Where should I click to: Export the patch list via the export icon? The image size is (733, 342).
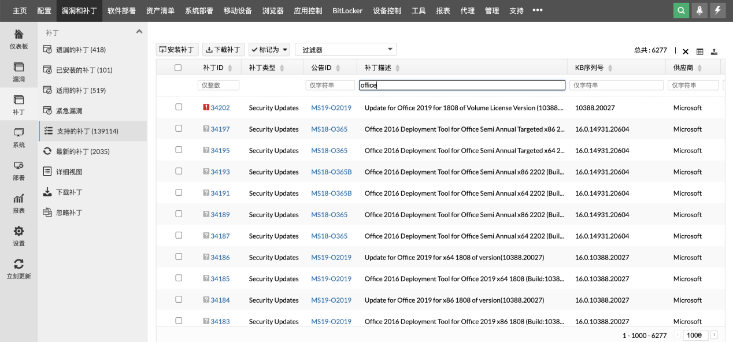click(x=713, y=51)
